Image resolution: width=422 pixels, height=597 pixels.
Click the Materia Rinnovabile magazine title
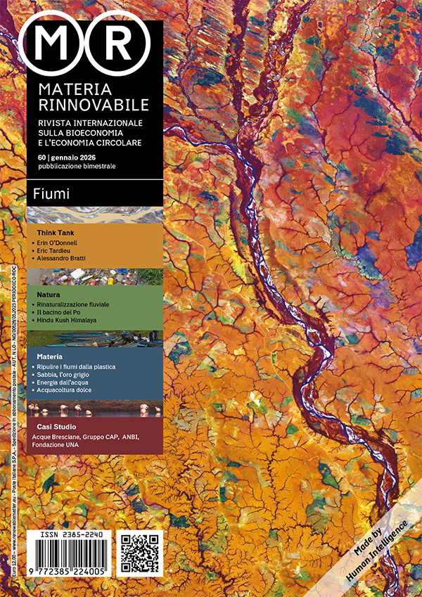point(92,97)
